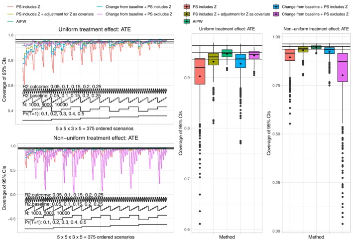The width and height of the screenshot is (353, 242).
Task: Click 'AIPW' label in the boxplot legend
Action: coord(198,21)
